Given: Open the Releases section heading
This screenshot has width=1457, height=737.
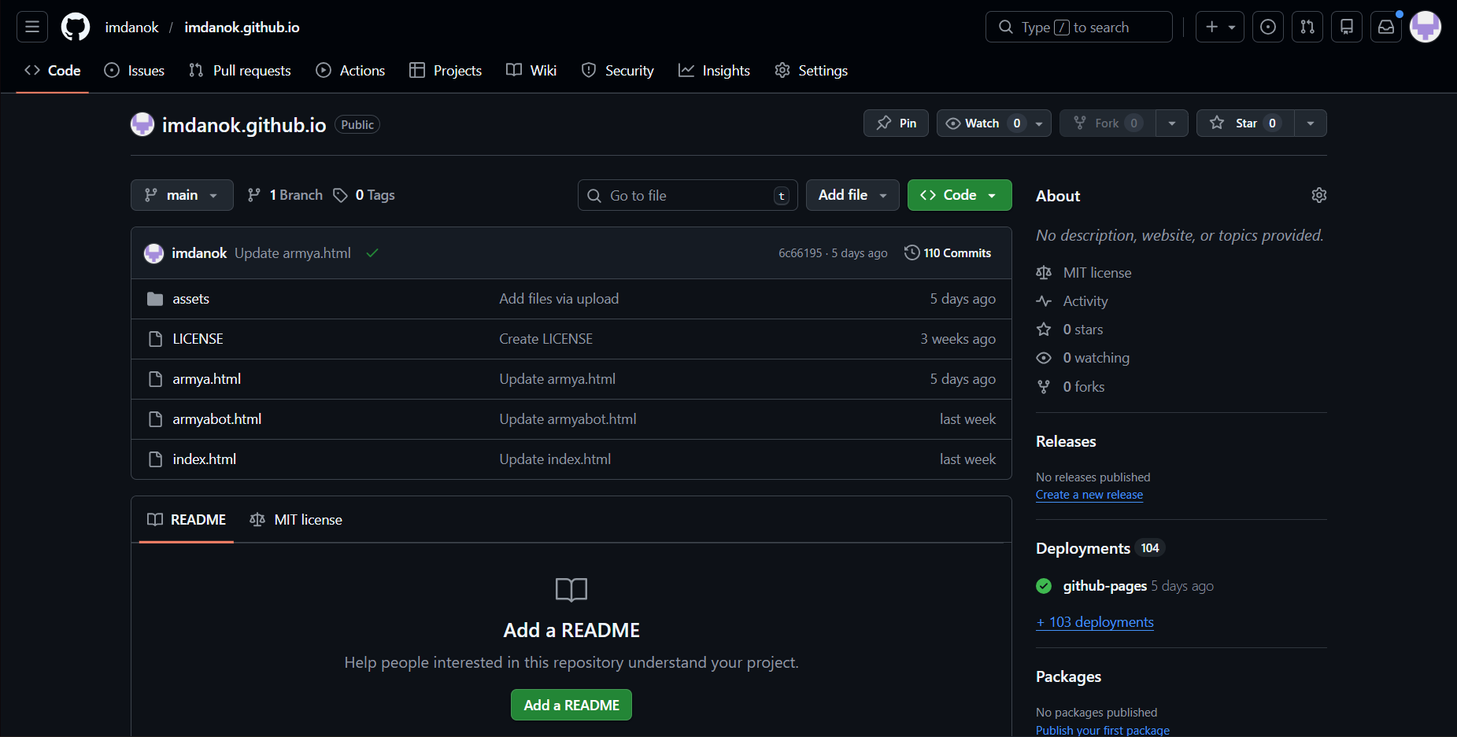Looking at the screenshot, I should pos(1066,441).
